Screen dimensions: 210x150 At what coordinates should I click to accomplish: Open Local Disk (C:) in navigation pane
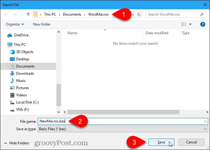(24, 102)
